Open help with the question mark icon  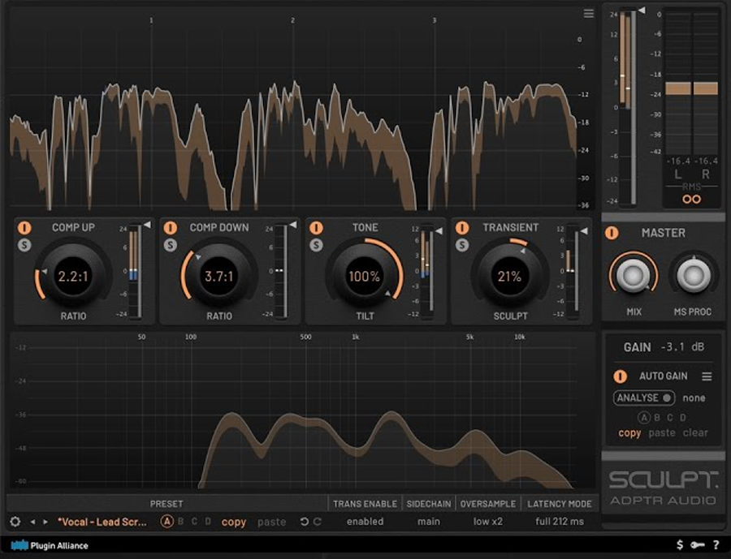coord(716,544)
